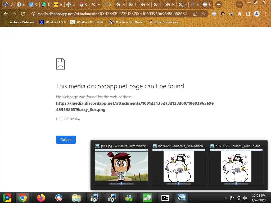Open the Windows ISOs bookmark

pyautogui.click(x=53, y=22)
